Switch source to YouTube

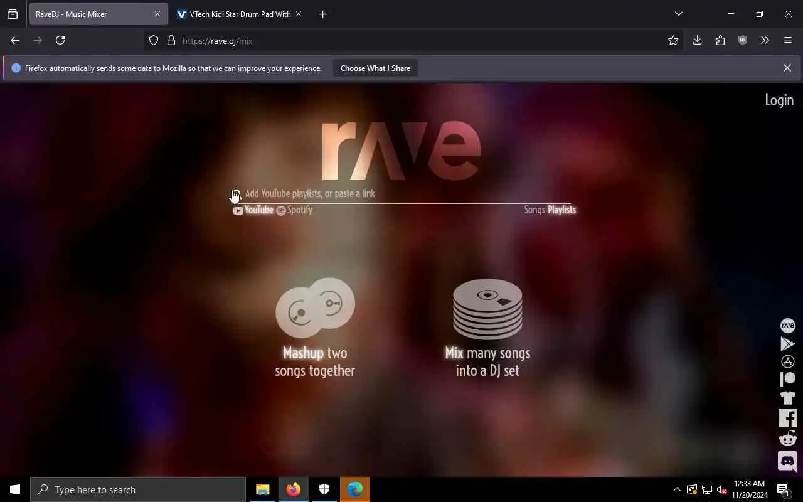[253, 210]
